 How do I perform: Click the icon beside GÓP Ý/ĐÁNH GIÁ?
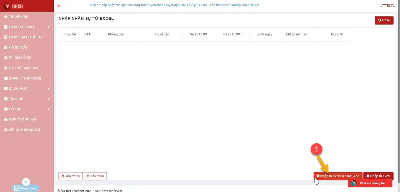pyautogui.click(x=6, y=119)
